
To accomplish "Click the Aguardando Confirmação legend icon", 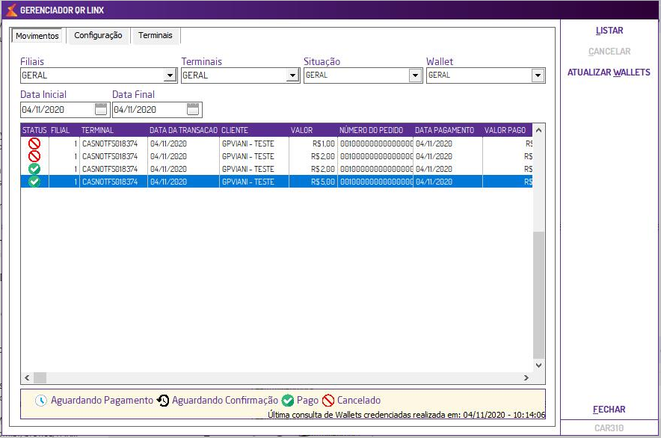I will tap(163, 401).
